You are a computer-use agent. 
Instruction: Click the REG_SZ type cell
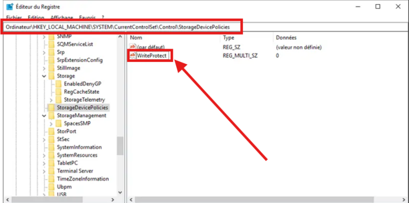(231, 47)
